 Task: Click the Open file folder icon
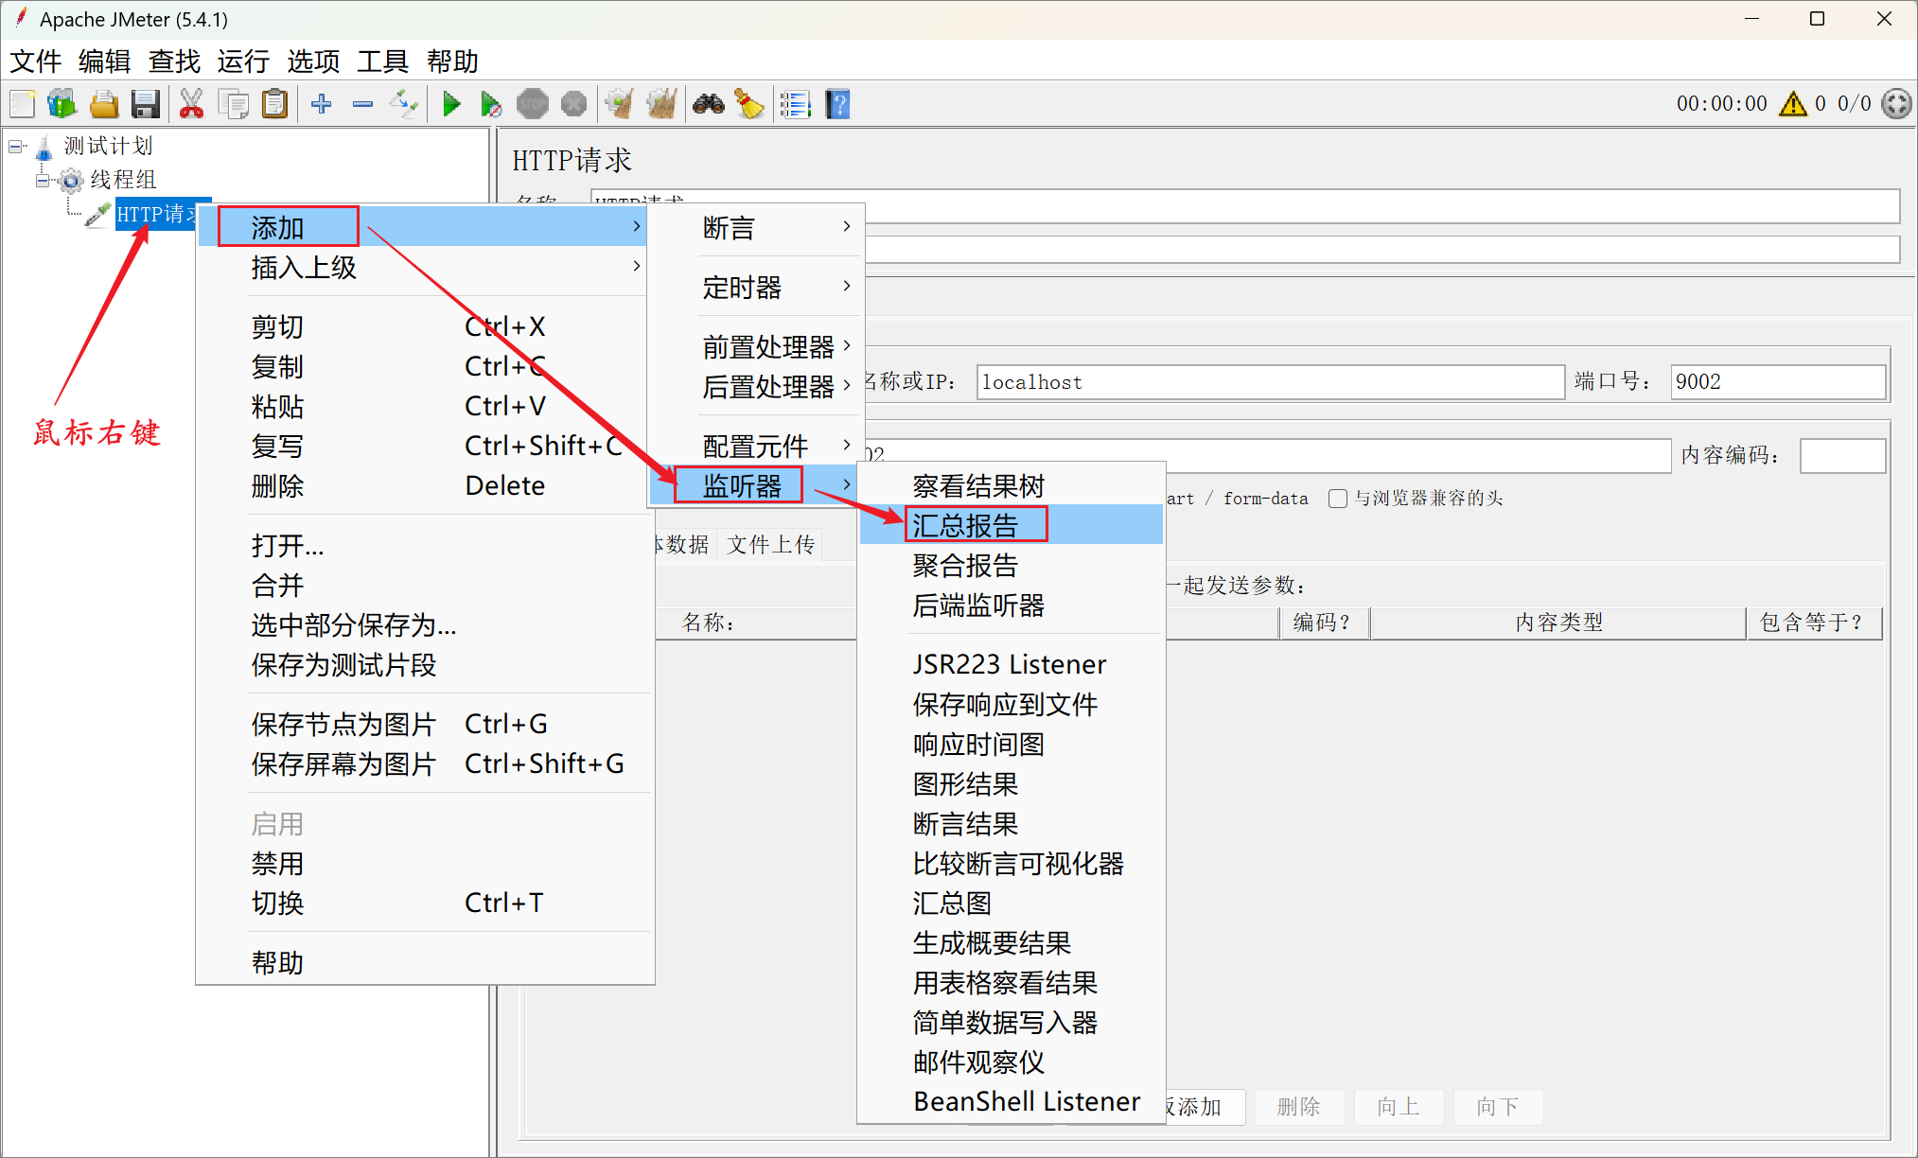pos(104,104)
